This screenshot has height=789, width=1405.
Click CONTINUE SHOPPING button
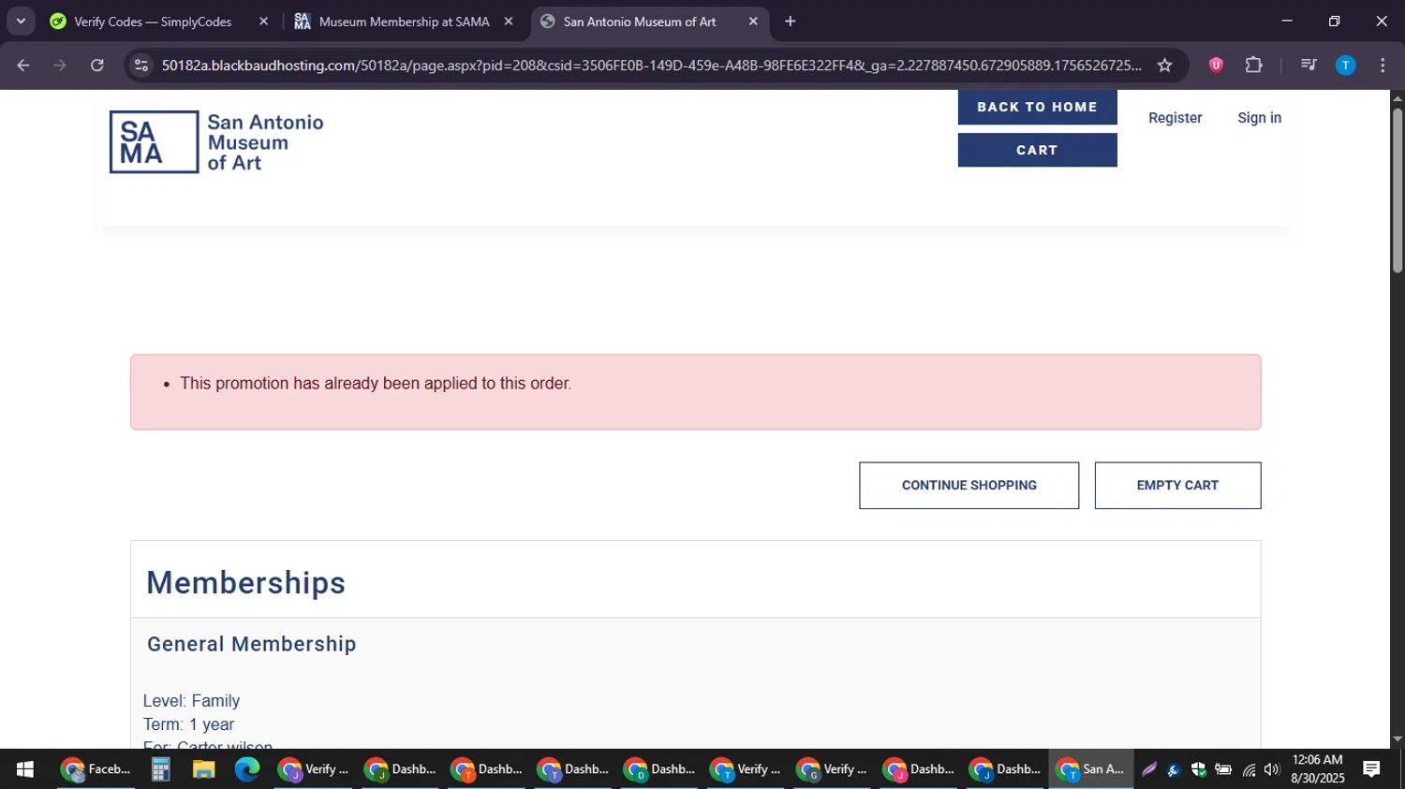tap(969, 486)
